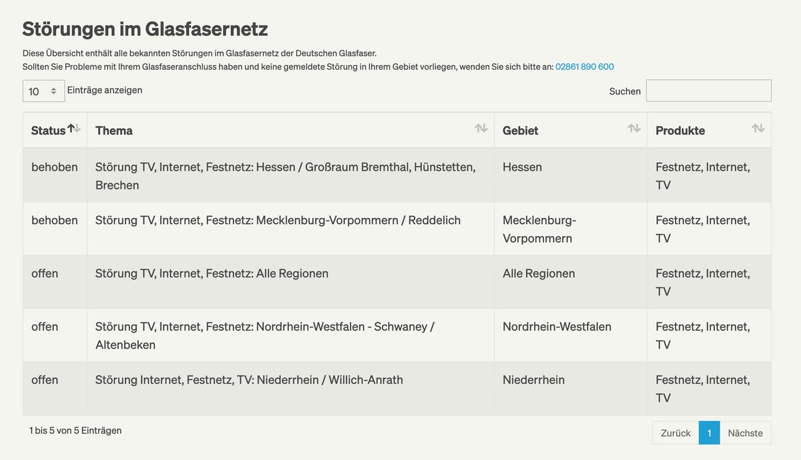Call link 02861 890 600
Viewport: 801px width, 460px height.
[585, 67]
